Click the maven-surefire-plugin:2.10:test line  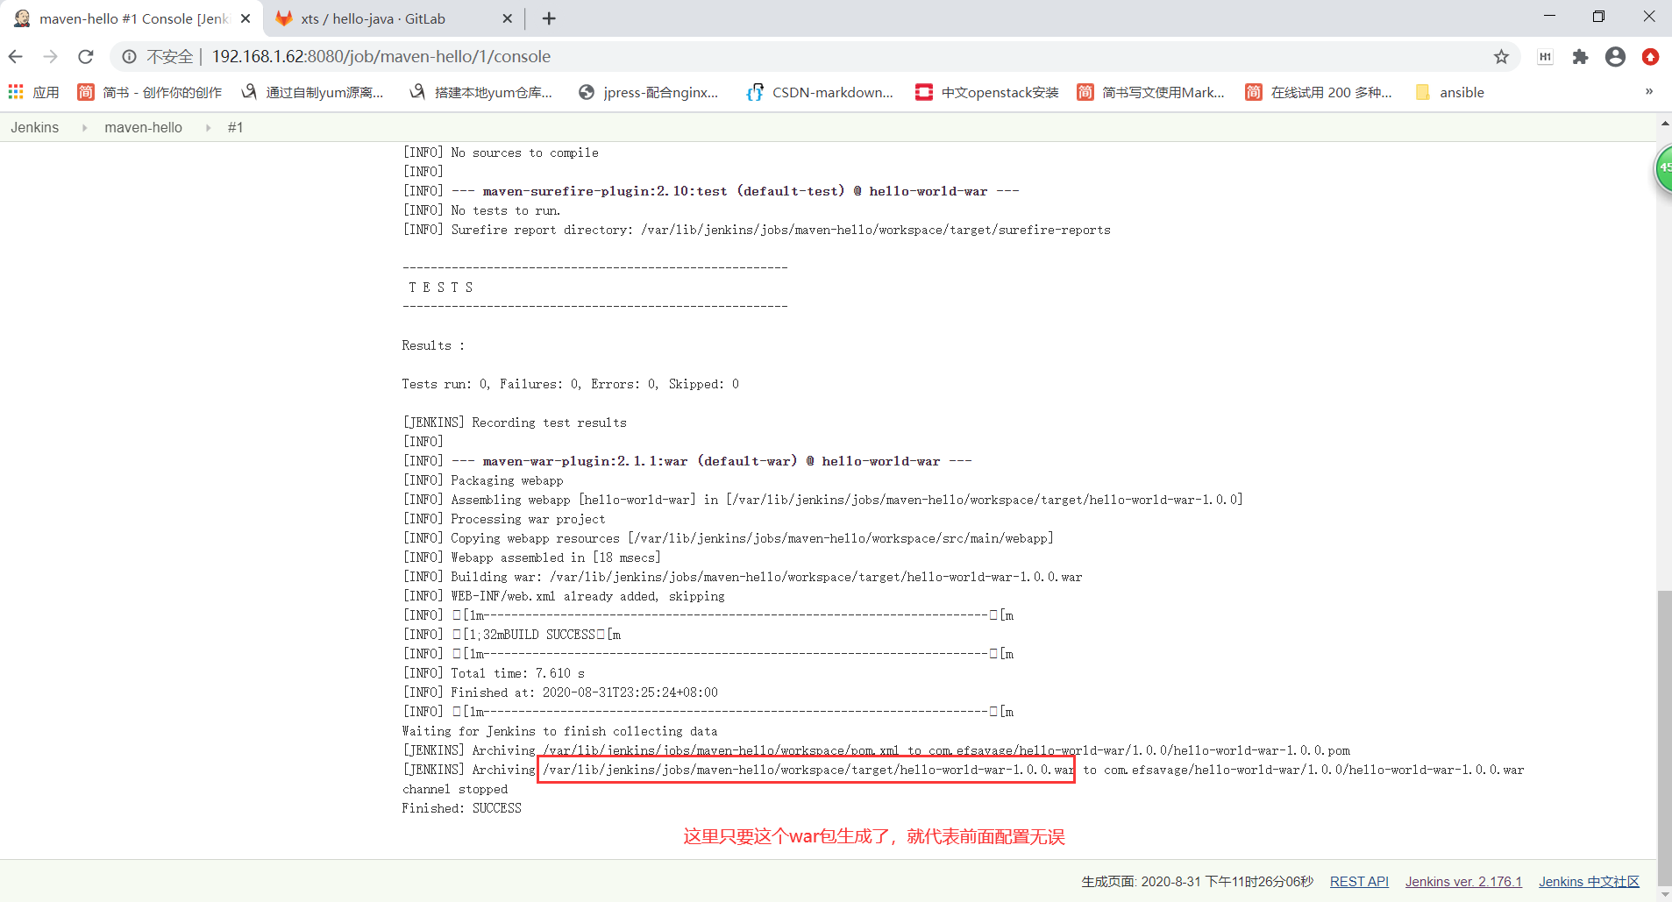coord(711,191)
